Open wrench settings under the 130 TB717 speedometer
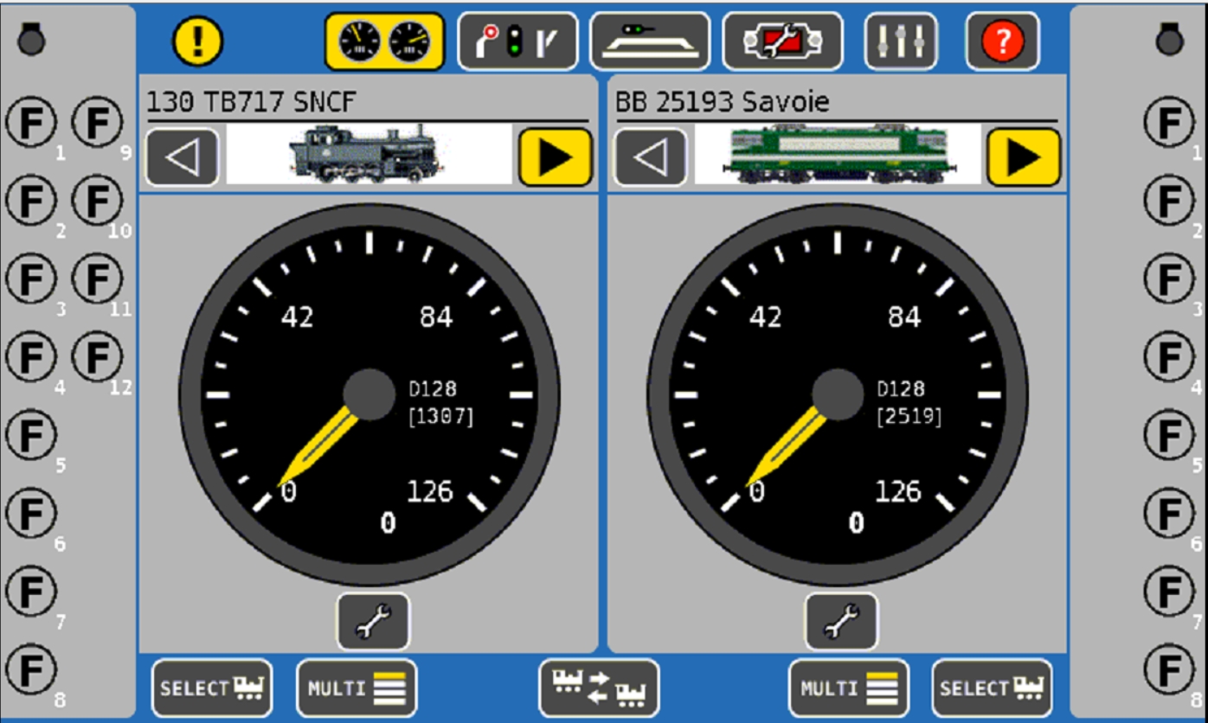The height and width of the screenshot is (723, 1208). coord(373,621)
